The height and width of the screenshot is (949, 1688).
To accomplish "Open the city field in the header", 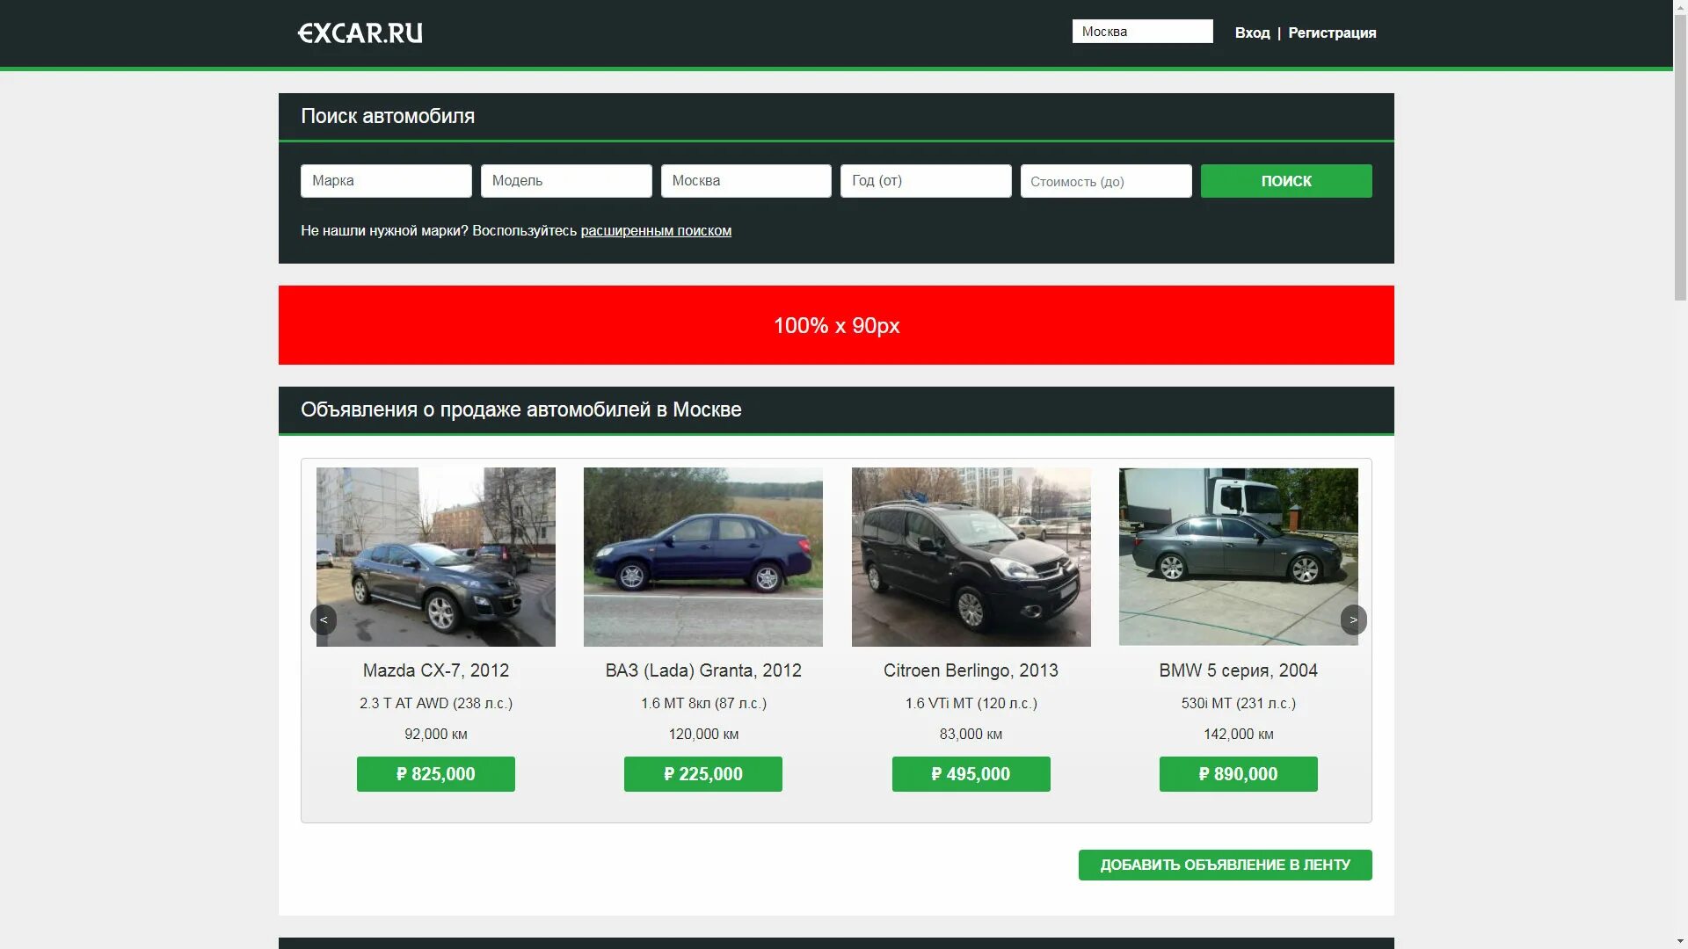I will (x=1142, y=32).
